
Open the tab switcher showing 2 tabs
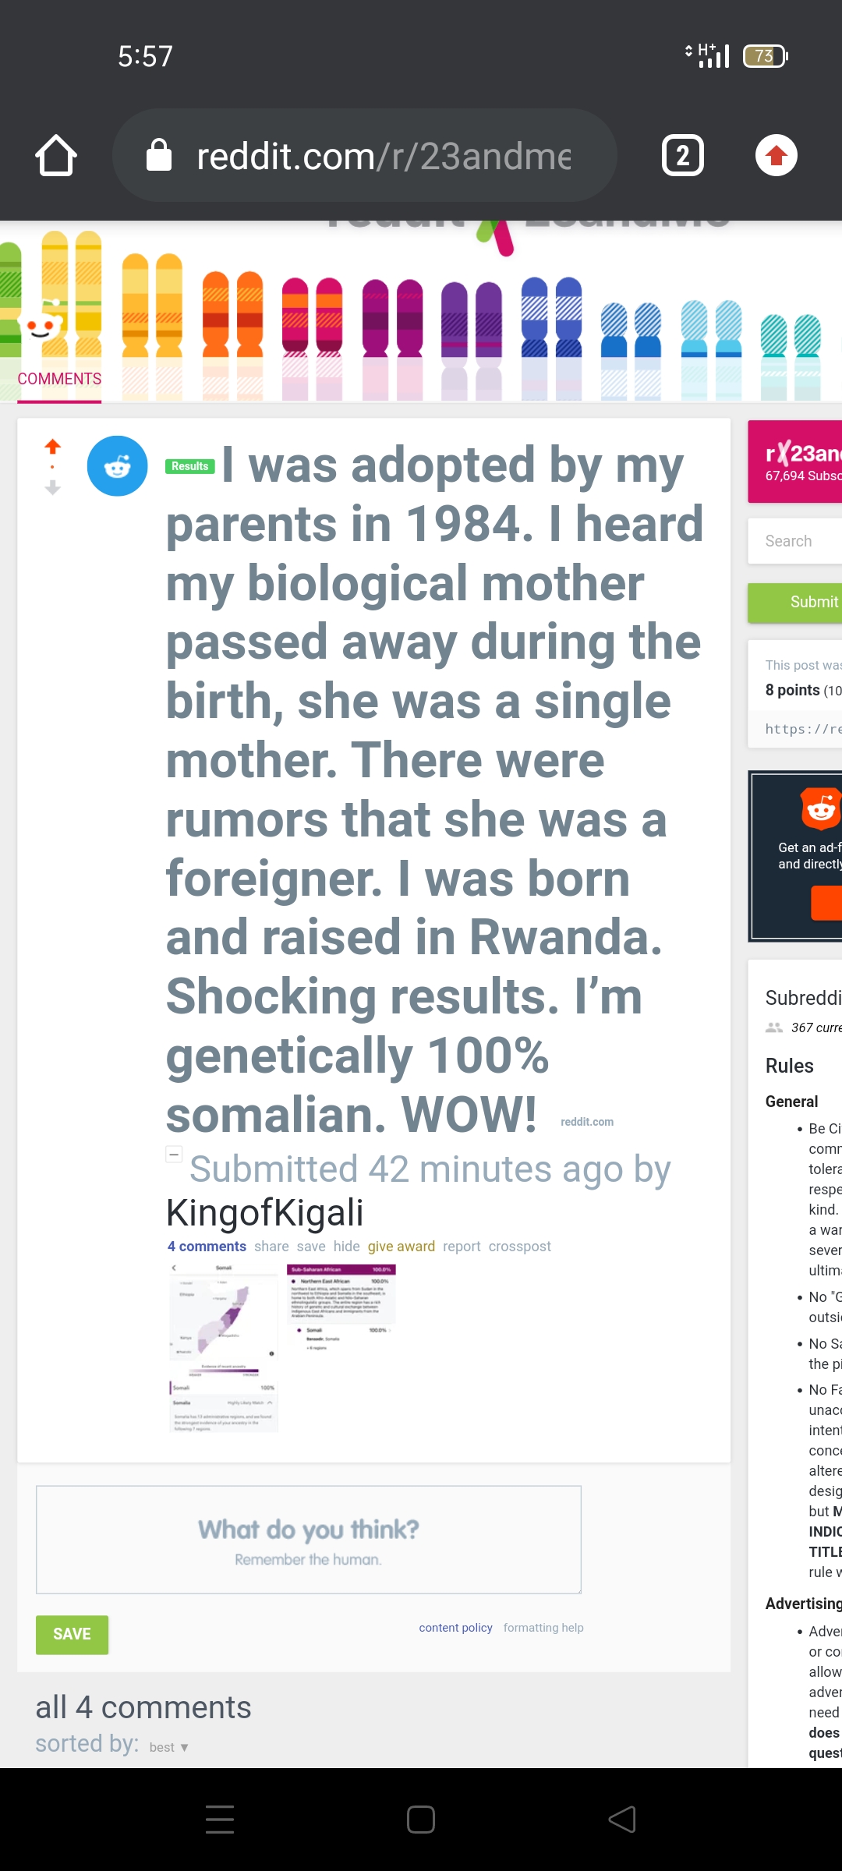click(x=683, y=156)
